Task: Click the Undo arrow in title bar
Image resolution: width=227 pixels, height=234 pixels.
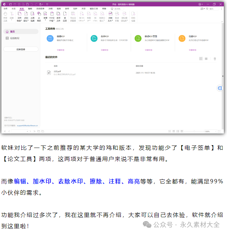Action: click(x=32, y=4)
